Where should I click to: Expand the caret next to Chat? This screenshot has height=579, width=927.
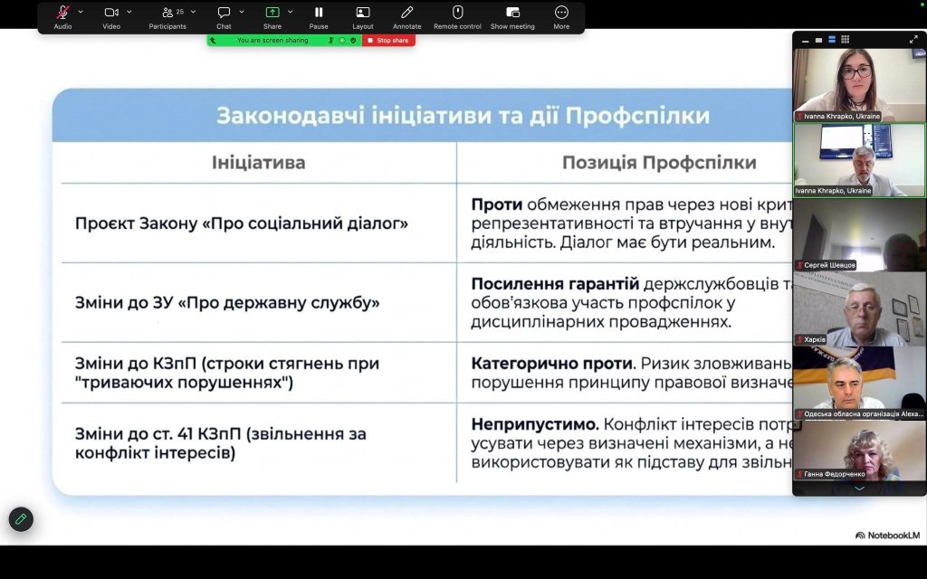click(242, 12)
